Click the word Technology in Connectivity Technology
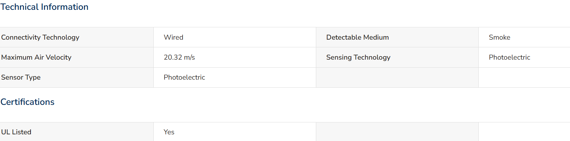The width and height of the screenshot is (570, 141). (x=61, y=38)
